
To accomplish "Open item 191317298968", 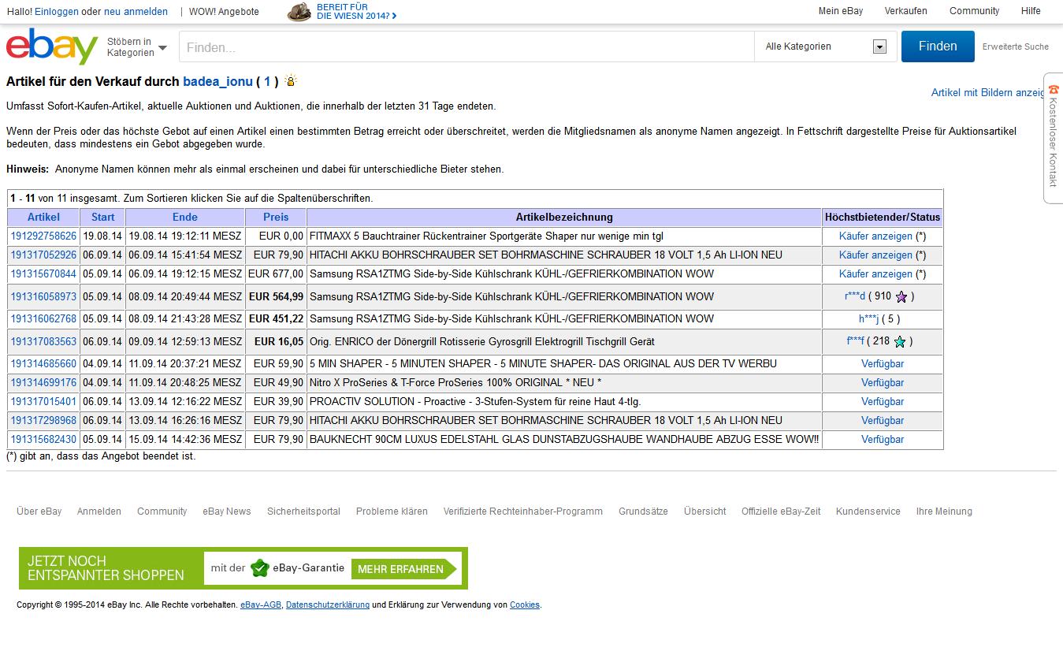I will [x=43, y=421].
